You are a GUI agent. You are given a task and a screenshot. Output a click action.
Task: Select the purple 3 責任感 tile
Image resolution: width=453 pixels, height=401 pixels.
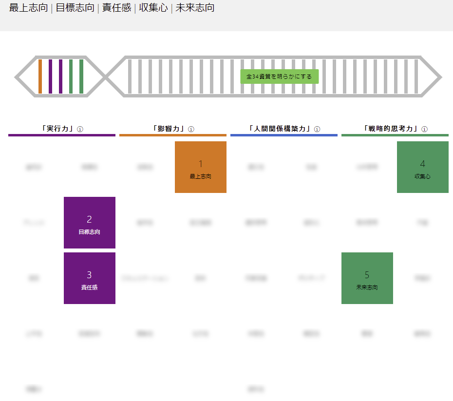90,278
